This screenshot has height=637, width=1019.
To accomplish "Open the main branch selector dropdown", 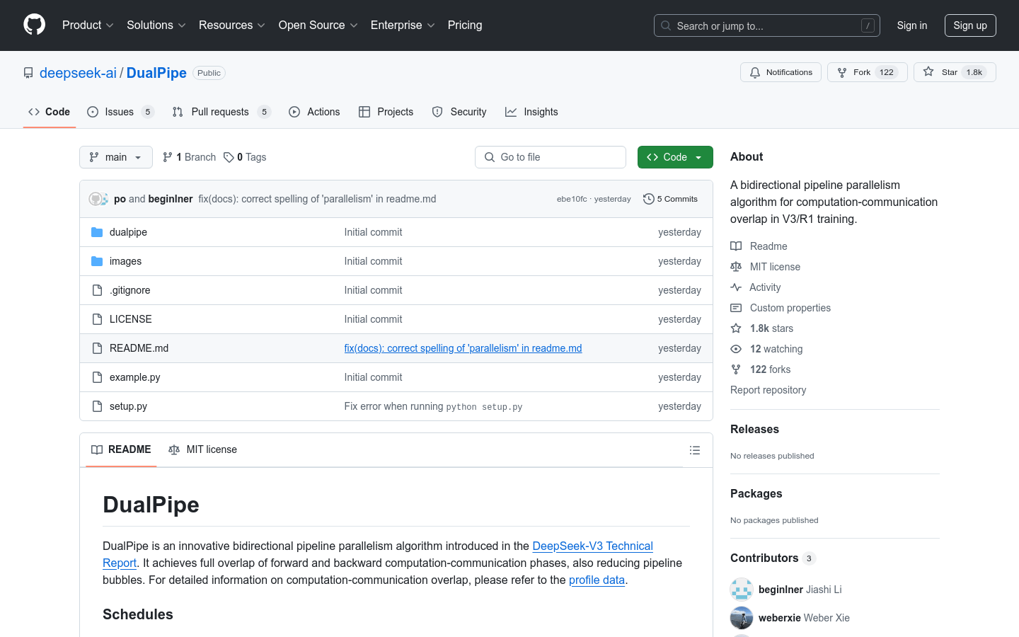I will [116, 157].
